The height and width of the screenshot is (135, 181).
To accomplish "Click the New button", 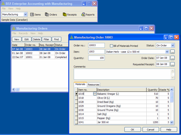I will coord(17,39).
